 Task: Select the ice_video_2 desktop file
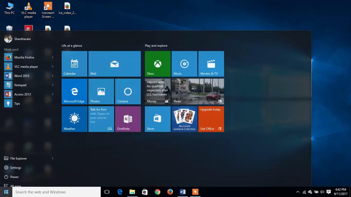pyautogui.click(x=67, y=8)
